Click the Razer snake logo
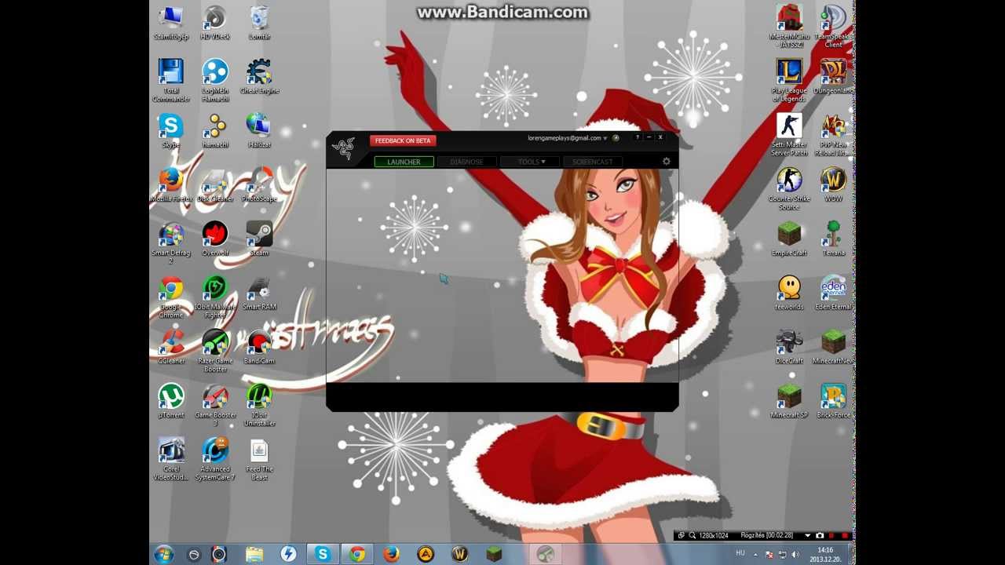 343,148
